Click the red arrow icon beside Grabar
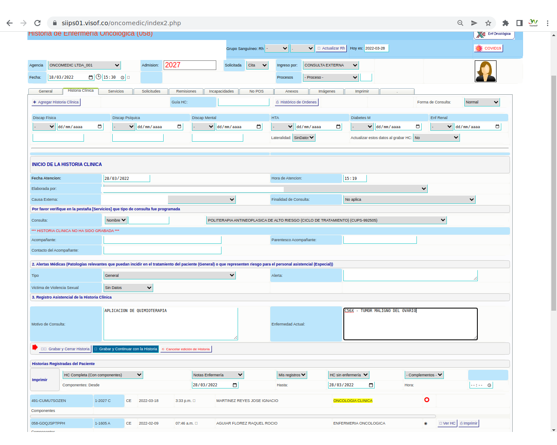The width and height of the screenshot is (557, 445). point(35,348)
